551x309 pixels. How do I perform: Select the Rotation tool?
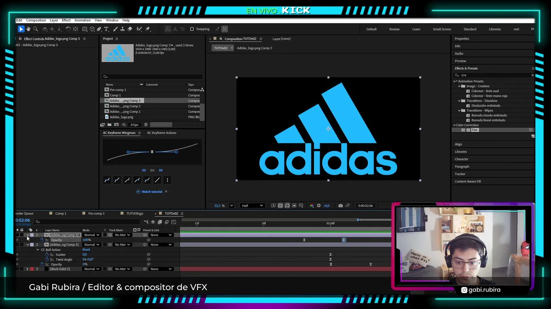68,29
